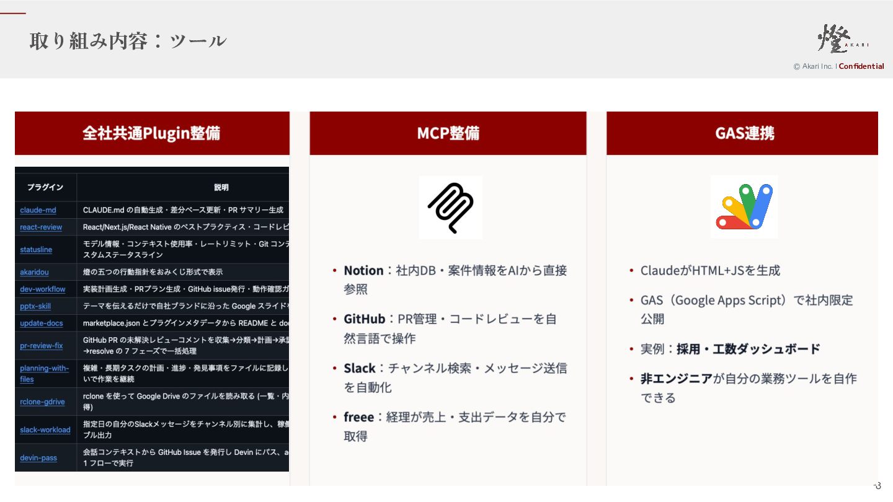893x502 pixels.
Task: Open the planning-with-files plugin link
Action: click(44, 374)
